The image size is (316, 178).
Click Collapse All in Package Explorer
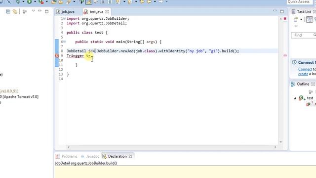point(8,12)
